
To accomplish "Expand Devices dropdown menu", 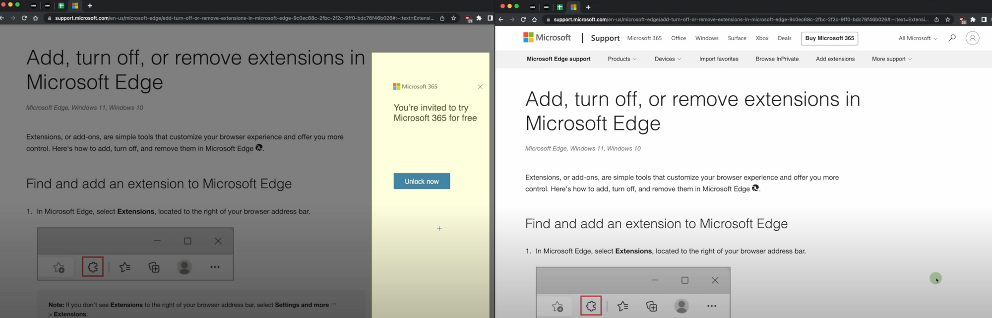I will 668,59.
